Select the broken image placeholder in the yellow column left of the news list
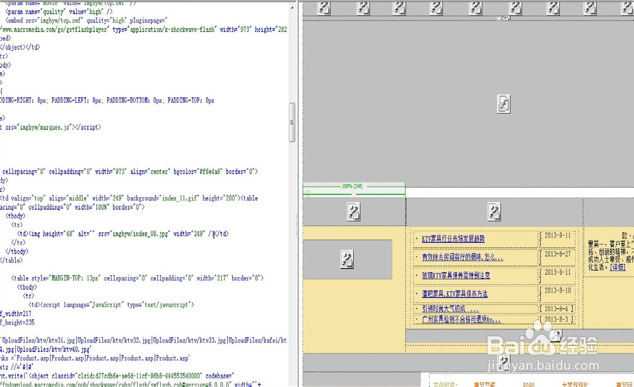Image resolution: width=634 pixels, height=387 pixels. (x=347, y=259)
